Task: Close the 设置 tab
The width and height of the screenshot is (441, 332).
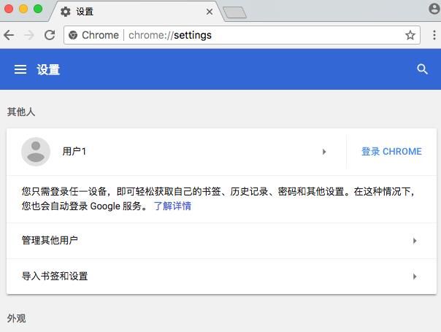Action: coord(210,12)
